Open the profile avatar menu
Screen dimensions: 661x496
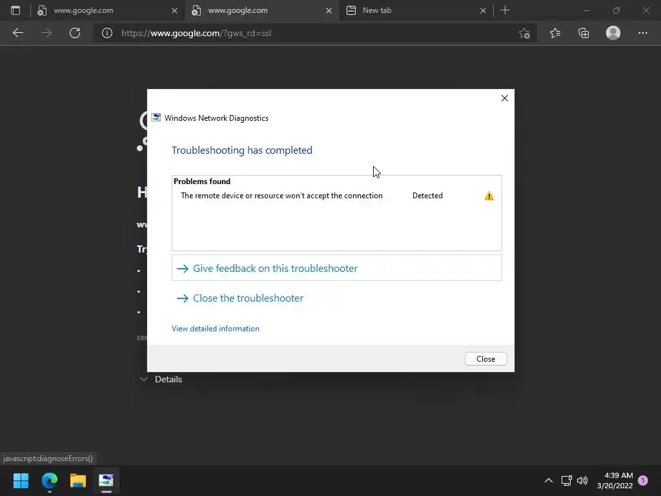click(613, 33)
